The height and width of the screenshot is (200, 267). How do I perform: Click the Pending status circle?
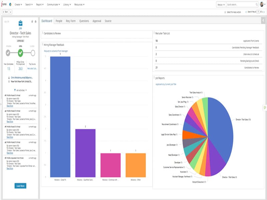(8, 52)
